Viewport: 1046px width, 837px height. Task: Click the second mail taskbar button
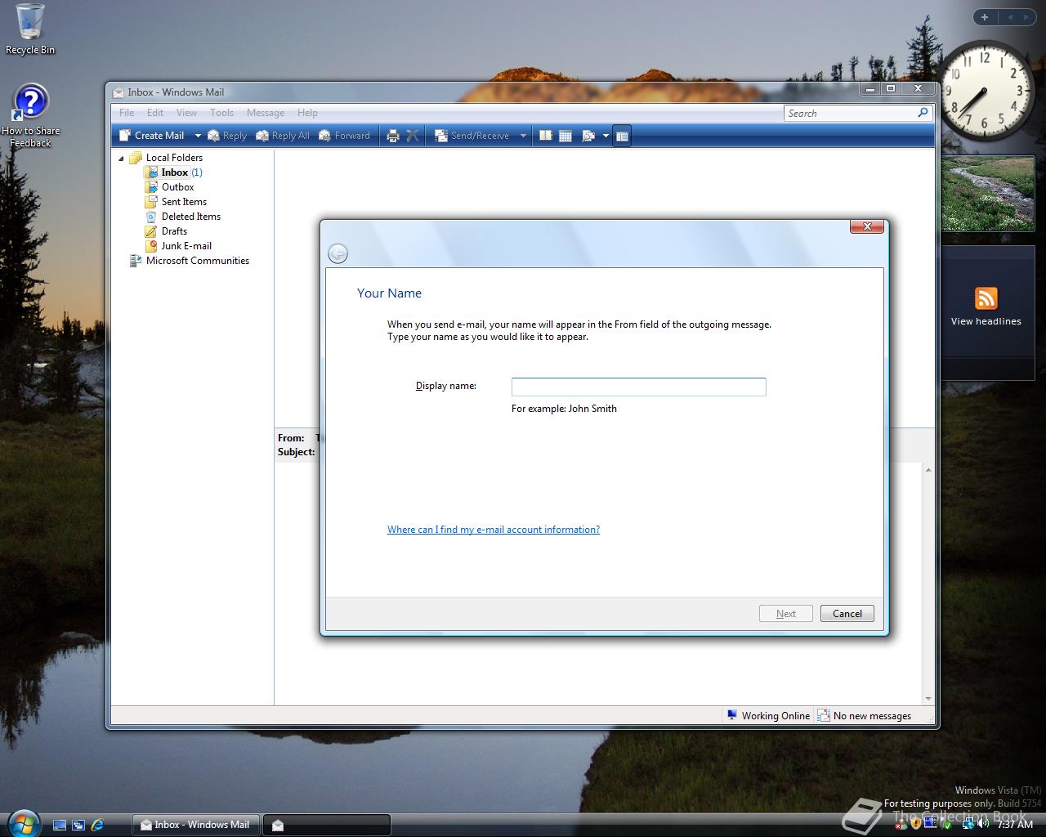pyautogui.click(x=326, y=825)
